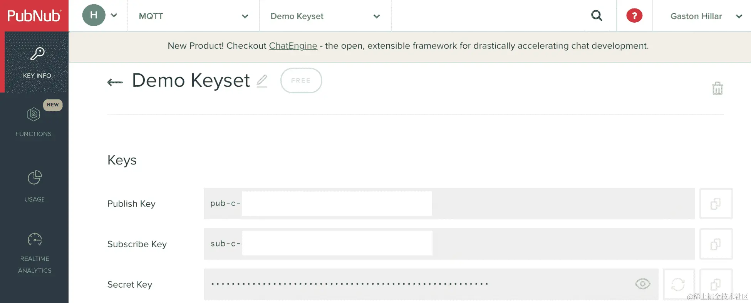
Task: Click the red help question icon
Action: tap(634, 16)
